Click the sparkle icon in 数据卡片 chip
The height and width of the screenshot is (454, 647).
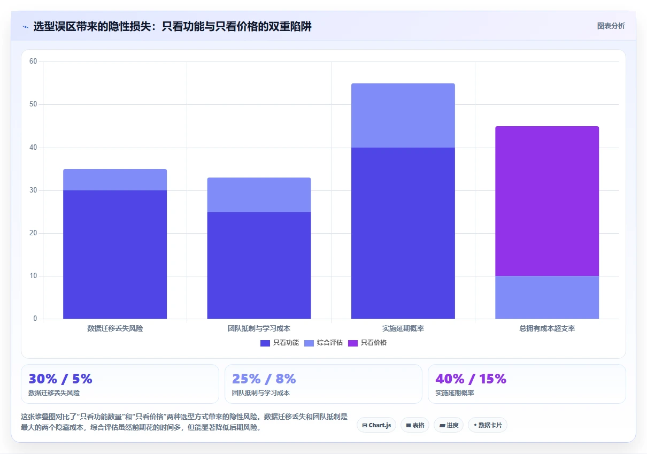tap(475, 425)
